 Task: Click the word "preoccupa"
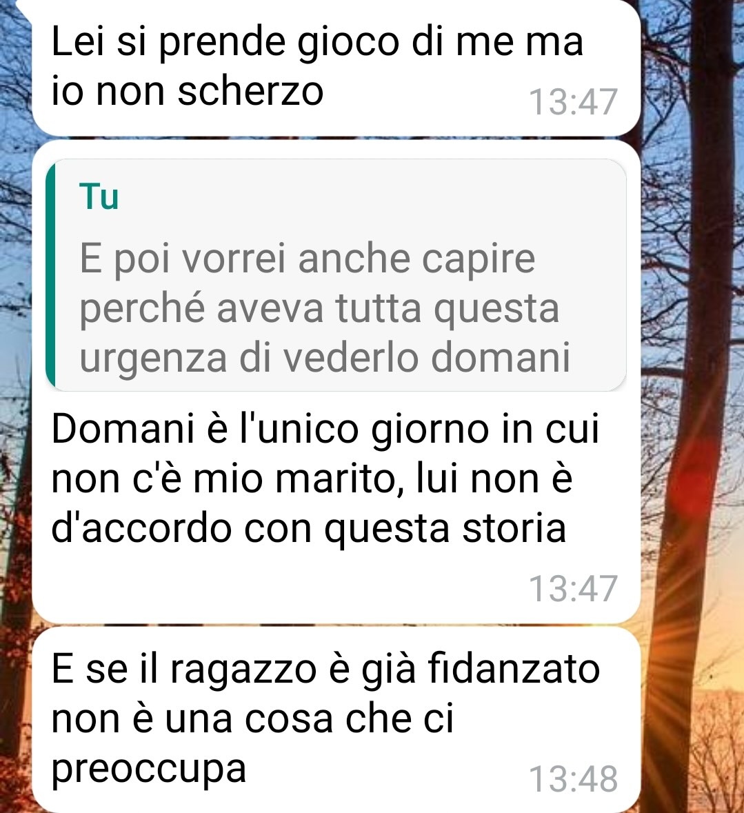coord(149,770)
